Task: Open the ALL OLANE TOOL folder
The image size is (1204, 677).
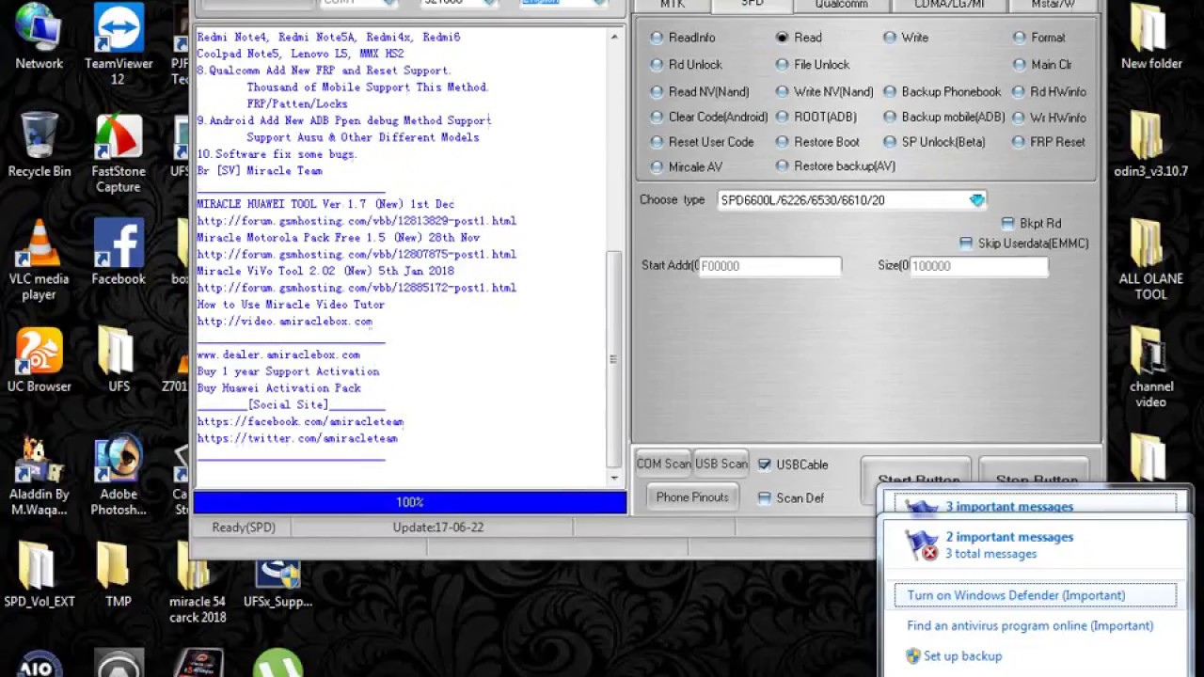Action: [1151, 260]
